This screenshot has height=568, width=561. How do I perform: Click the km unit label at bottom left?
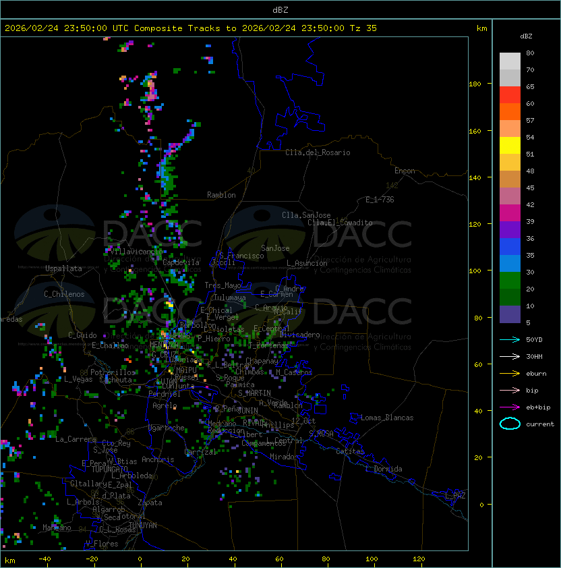coord(10,561)
